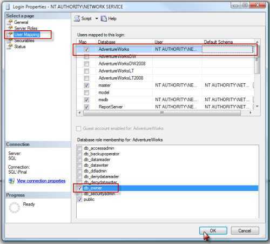
Task: Open Help via its book icon
Action: [104, 18]
